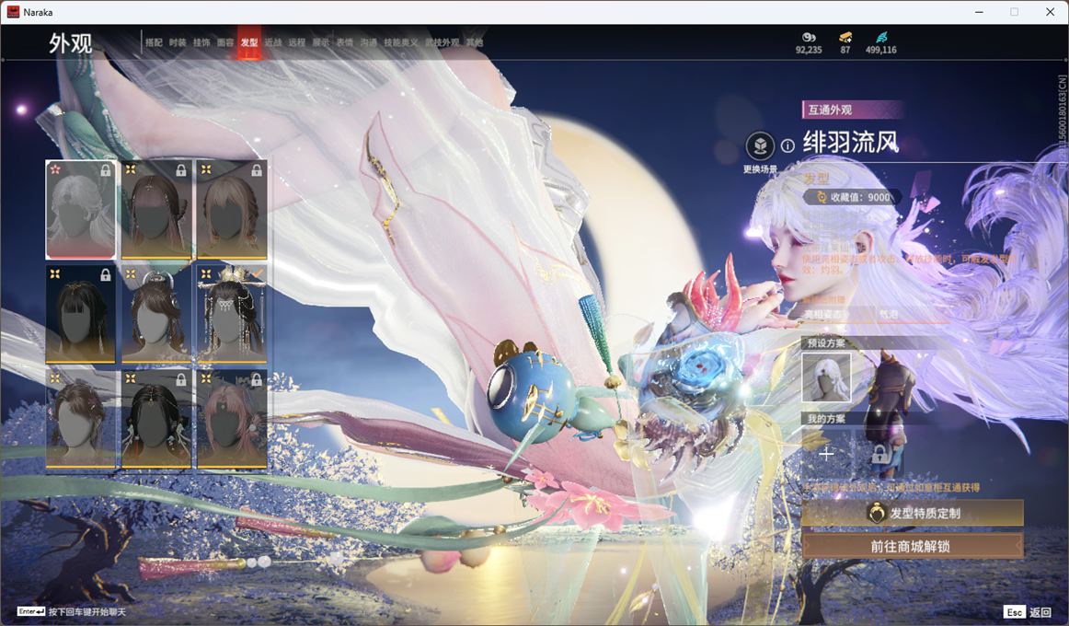Go to the 远程 tab
This screenshot has height=626, width=1069.
tap(297, 42)
